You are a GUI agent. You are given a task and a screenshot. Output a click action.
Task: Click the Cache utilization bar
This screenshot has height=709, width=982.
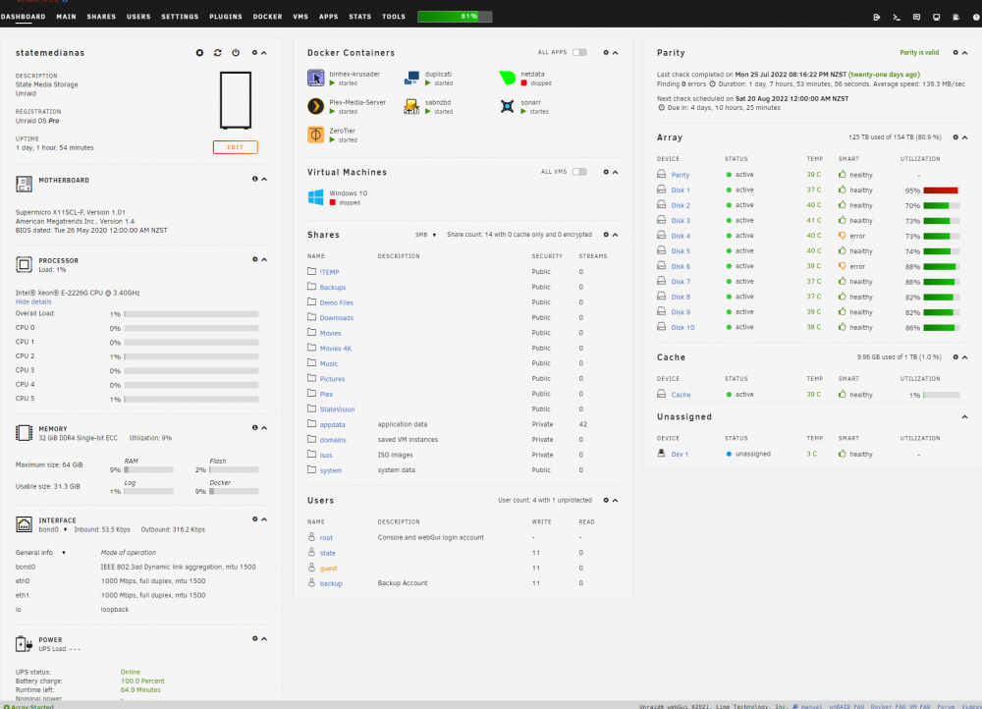coord(942,395)
